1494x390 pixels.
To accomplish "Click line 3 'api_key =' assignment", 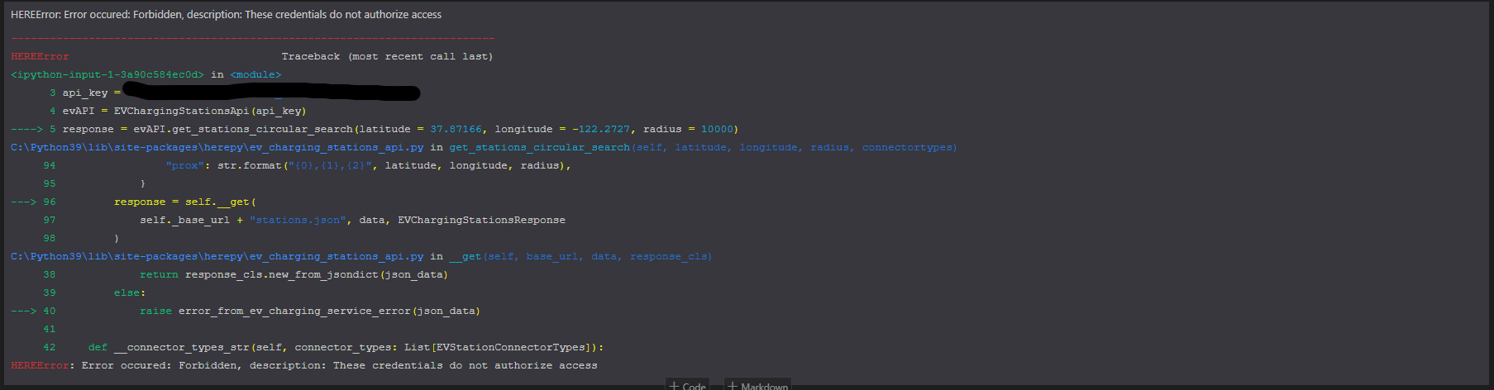I will pyautogui.click(x=91, y=93).
